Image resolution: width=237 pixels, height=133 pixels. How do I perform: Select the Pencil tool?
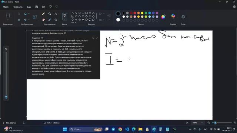43,14
